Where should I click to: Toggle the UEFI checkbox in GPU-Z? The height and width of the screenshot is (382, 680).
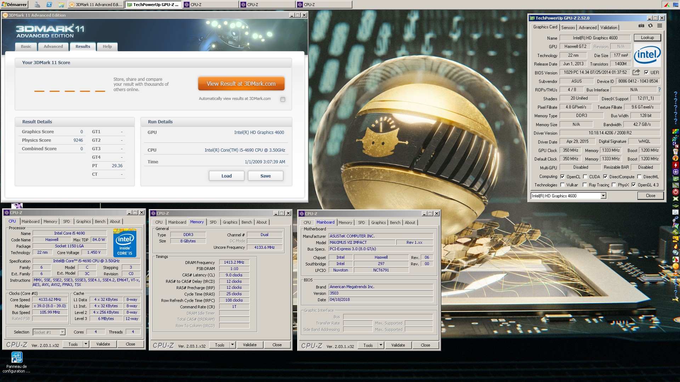tap(646, 72)
